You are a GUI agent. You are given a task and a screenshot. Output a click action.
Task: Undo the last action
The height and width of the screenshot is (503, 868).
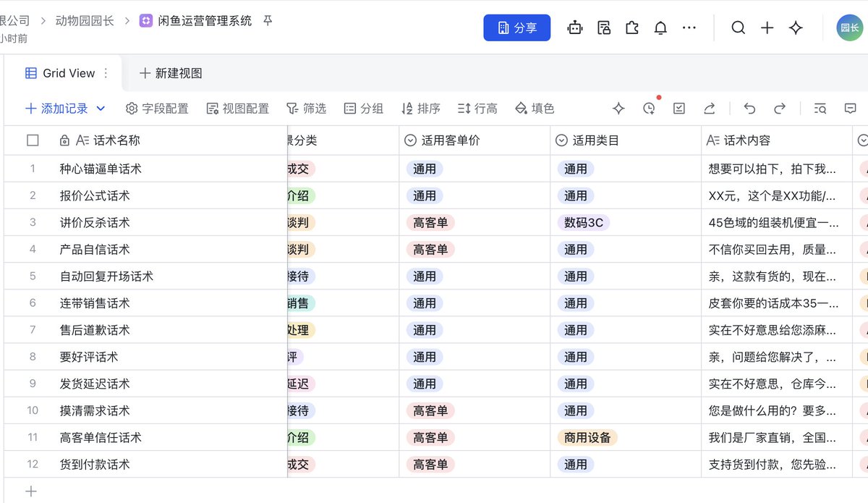[x=749, y=109]
